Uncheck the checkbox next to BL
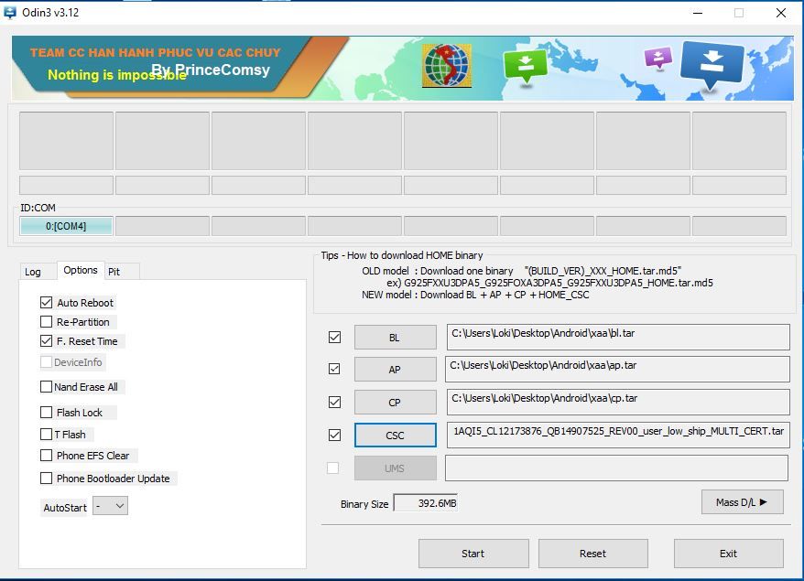The height and width of the screenshot is (581, 804). click(x=334, y=338)
